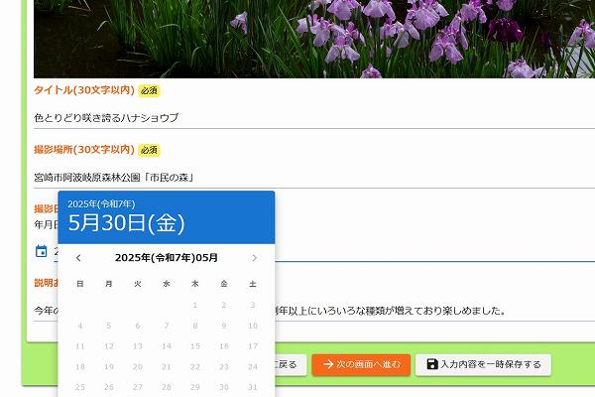Select day 30 in calendar
Viewport: 595px width, 397px height.
[x=224, y=387]
